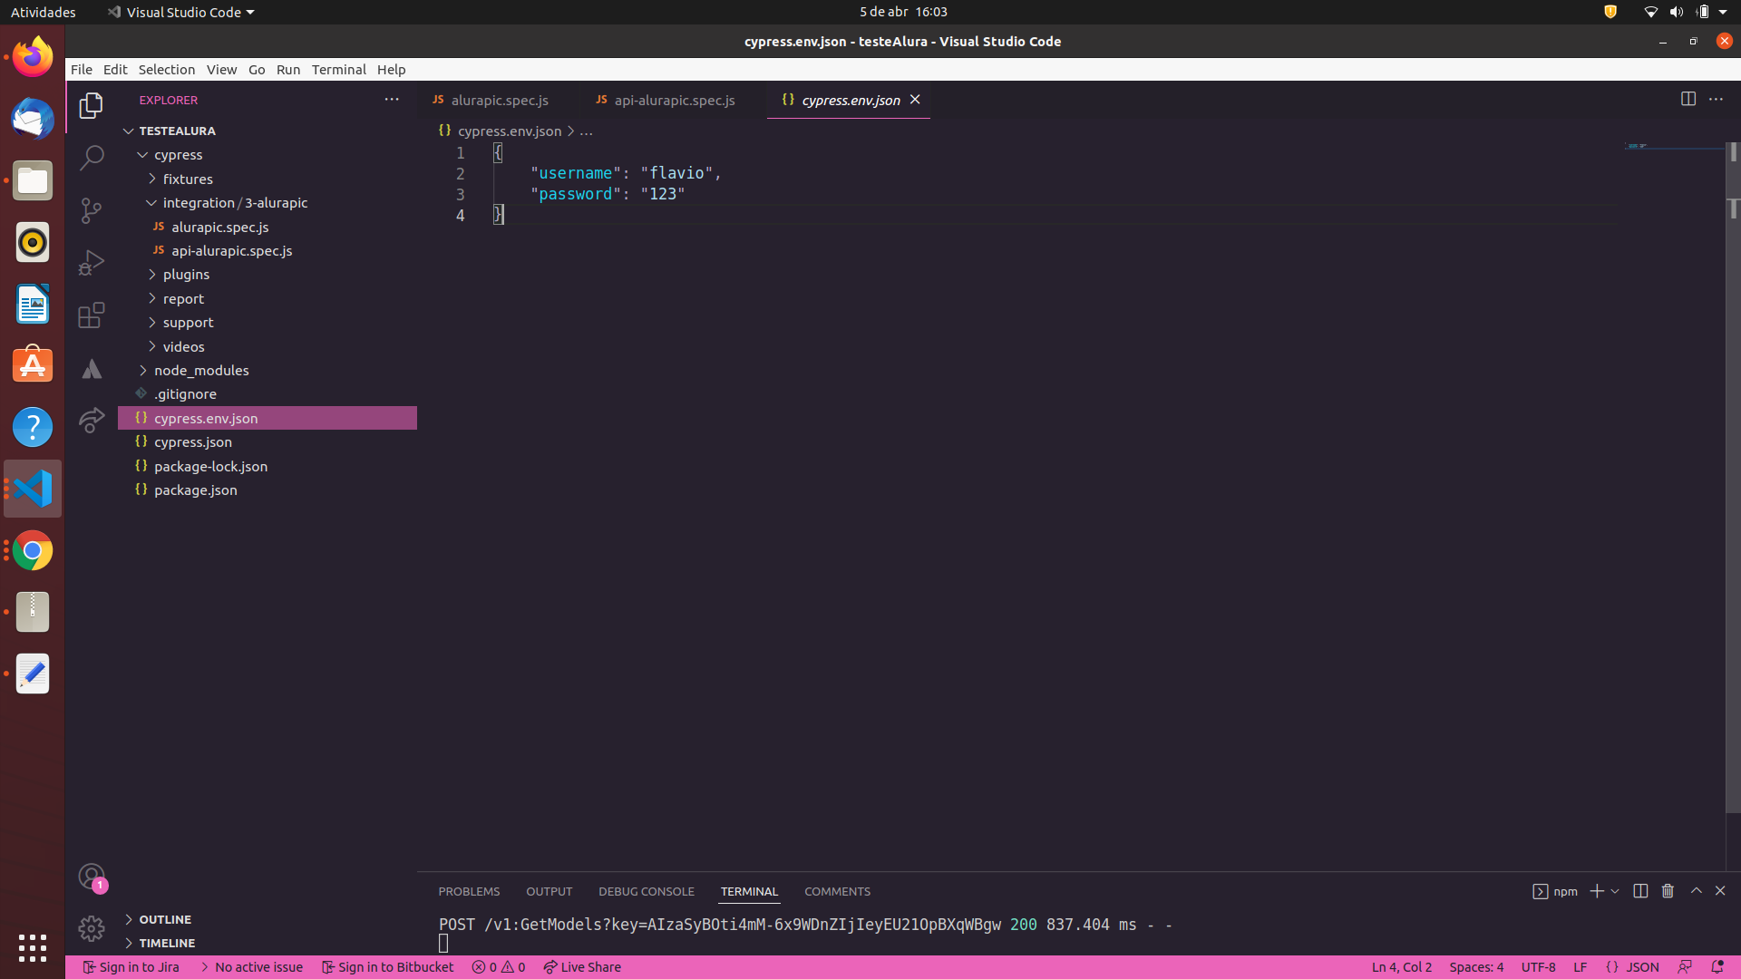Open the Live Share view in activity bar

coord(91,421)
